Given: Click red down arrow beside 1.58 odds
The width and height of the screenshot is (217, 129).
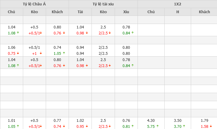Looking at the screenshot, I should point(211,127).
